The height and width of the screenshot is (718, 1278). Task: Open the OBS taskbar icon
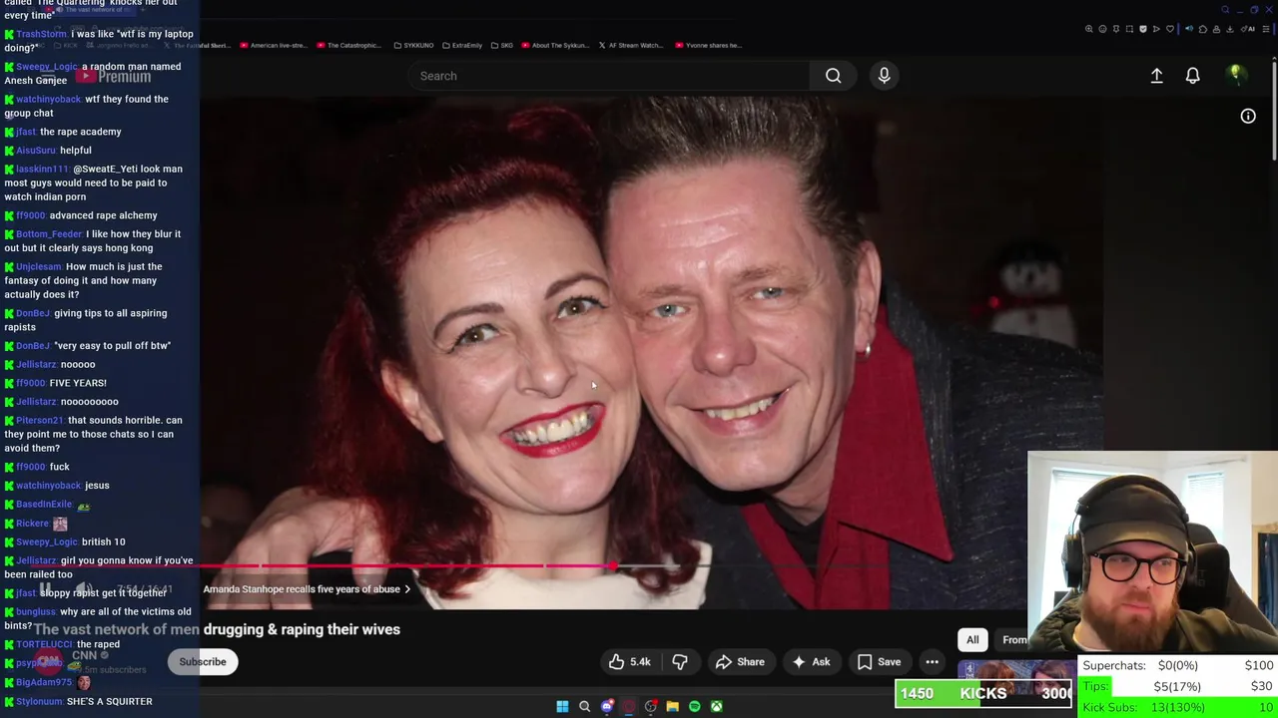pyautogui.click(x=651, y=706)
